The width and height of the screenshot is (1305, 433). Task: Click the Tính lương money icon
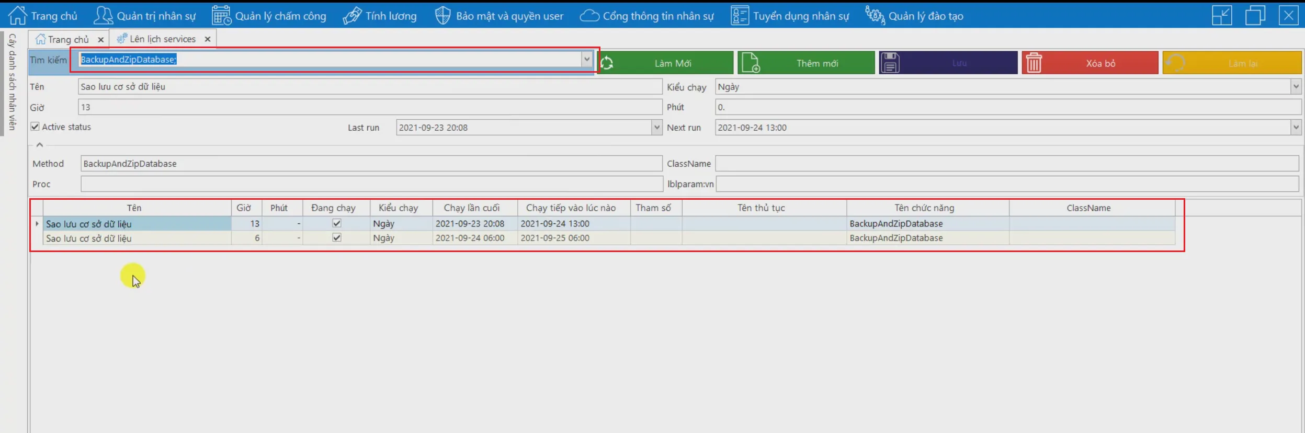coord(352,16)
